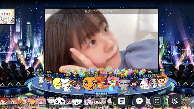Tap the hiro name label
This screenshot has width=194, height=109.
click(49, 75)
